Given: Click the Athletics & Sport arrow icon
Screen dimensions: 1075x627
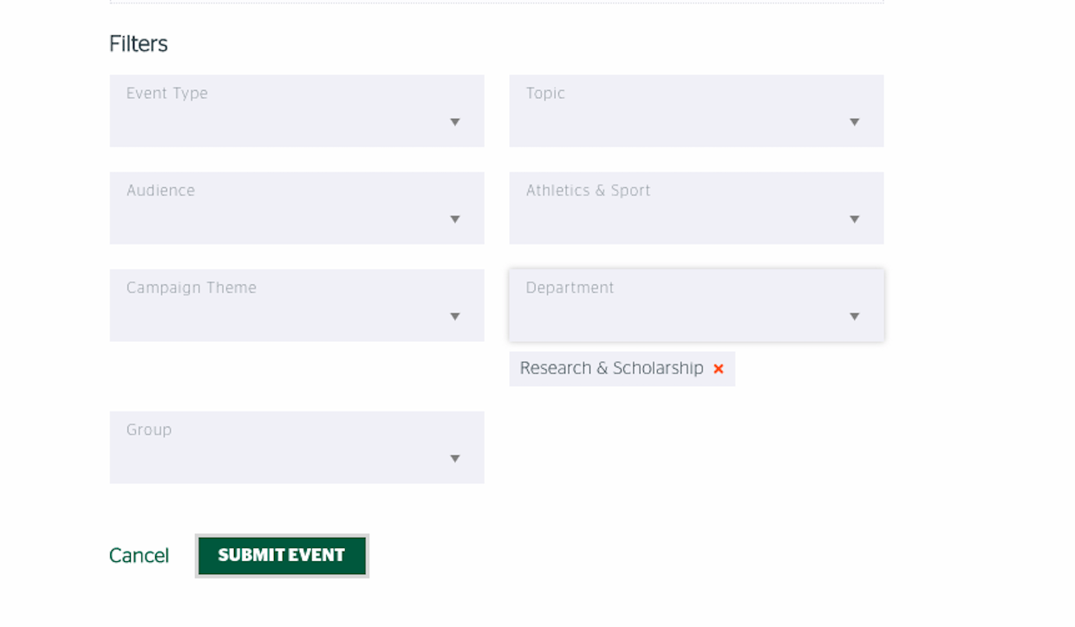Looking at the screenshot, I should tap(854, 219).
